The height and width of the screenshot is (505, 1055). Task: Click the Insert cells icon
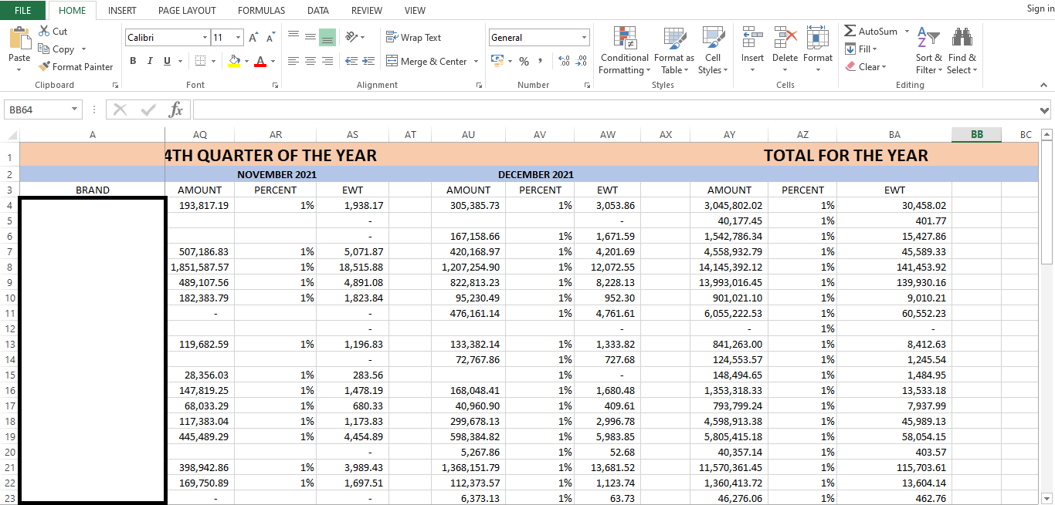pyautogui.click(x=752, y=38)
